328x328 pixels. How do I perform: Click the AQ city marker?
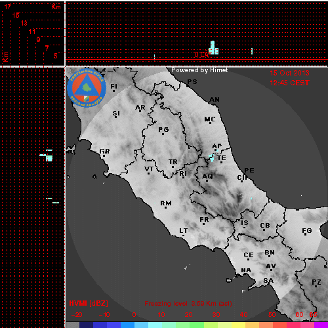207,180
